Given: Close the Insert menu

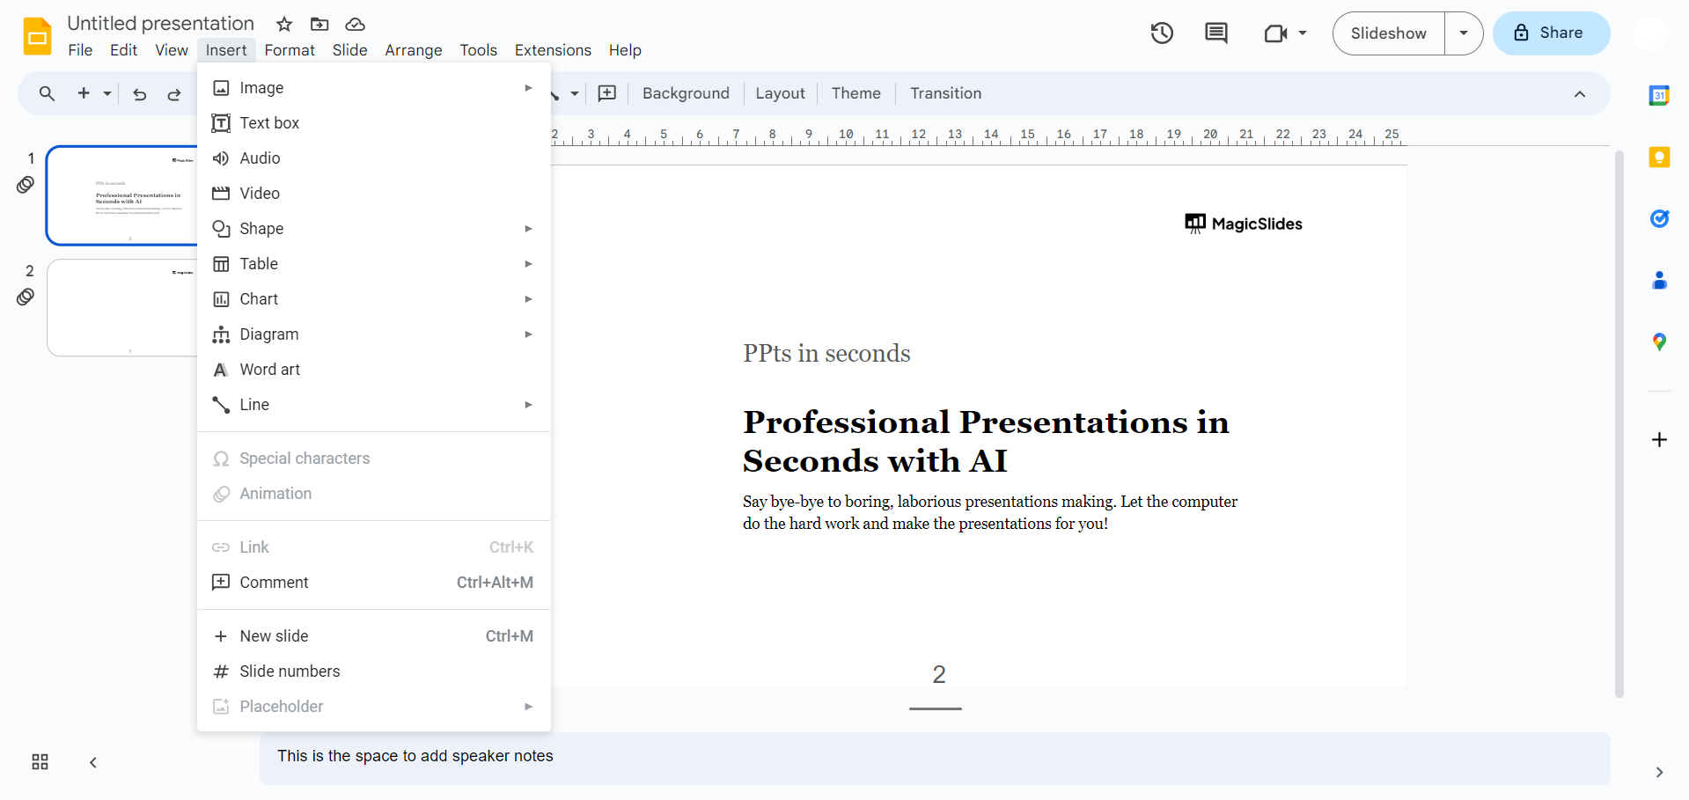Looking at the screenshot, I should click(x=226, y=50).
